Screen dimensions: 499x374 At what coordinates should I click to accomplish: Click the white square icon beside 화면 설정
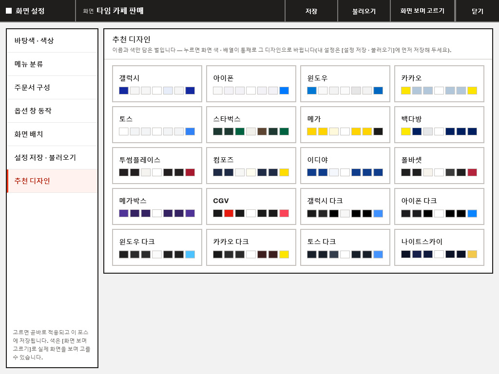click(x=9, y=11)
